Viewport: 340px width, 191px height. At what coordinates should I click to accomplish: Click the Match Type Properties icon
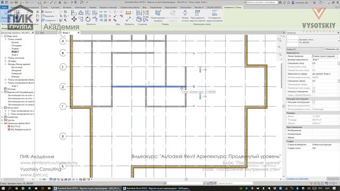tap(38, 20)
